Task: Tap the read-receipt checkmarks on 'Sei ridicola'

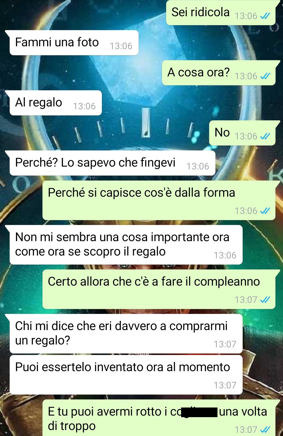Action: [x=265, y=16]
